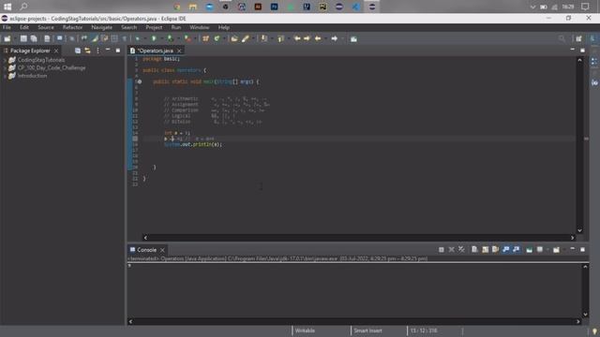600x337 pixels.
Task: Click Remove All Terminated Launches in Console
Action: 462,250
